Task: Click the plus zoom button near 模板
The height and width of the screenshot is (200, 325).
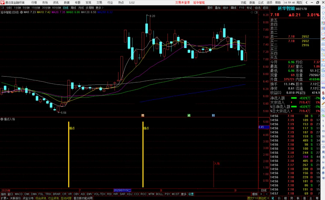Action: [261, 194]
